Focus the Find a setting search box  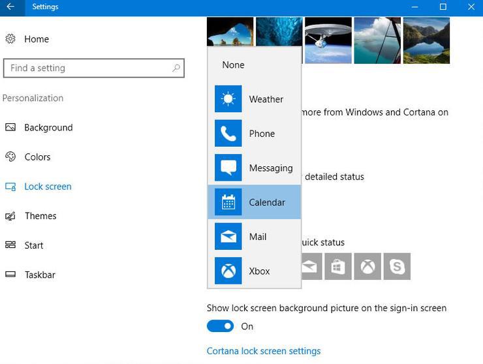pos(93,68)
